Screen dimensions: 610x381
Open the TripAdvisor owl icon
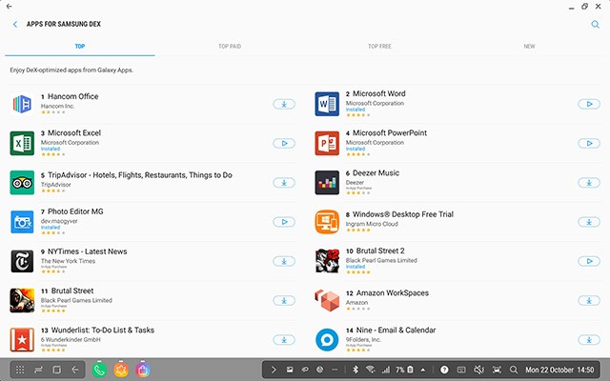click(x=22, y=183)
